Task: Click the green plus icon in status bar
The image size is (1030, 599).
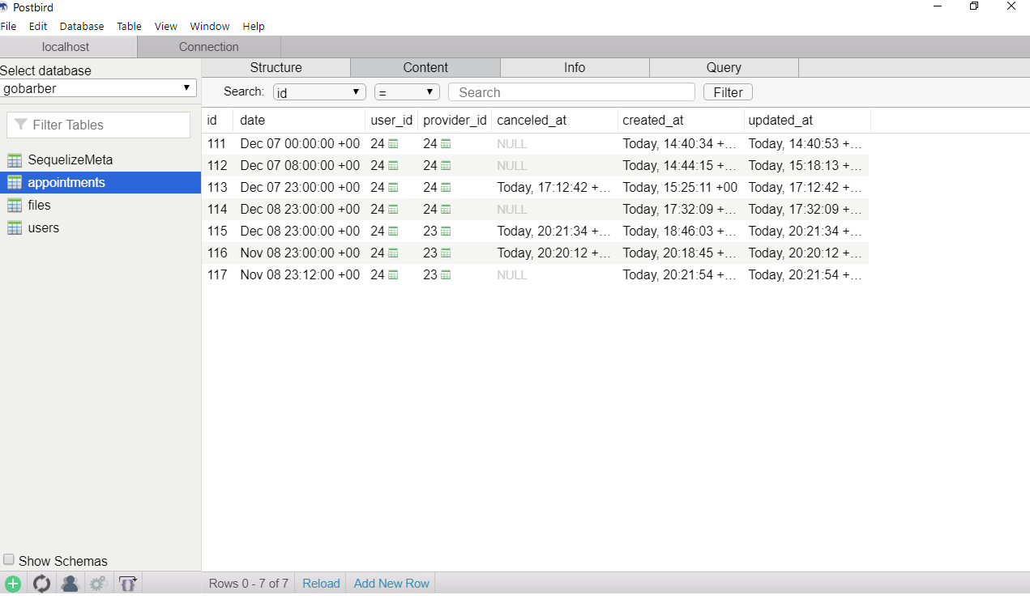Action: [x=13, y=583]
